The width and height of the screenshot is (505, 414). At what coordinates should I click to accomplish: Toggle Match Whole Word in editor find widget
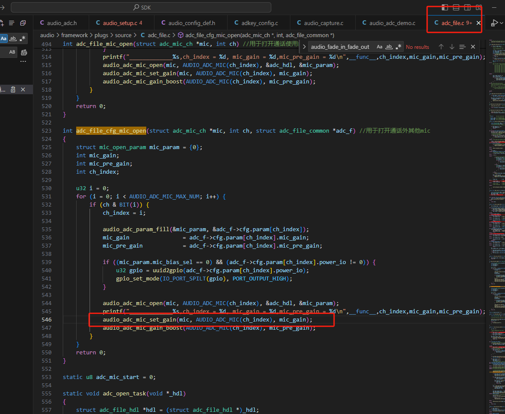389,47
